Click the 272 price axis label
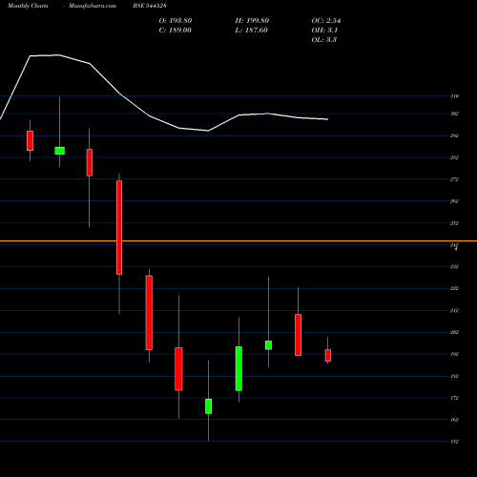The height and width of the screenshot is (477, 477). (x=454, y=179)
